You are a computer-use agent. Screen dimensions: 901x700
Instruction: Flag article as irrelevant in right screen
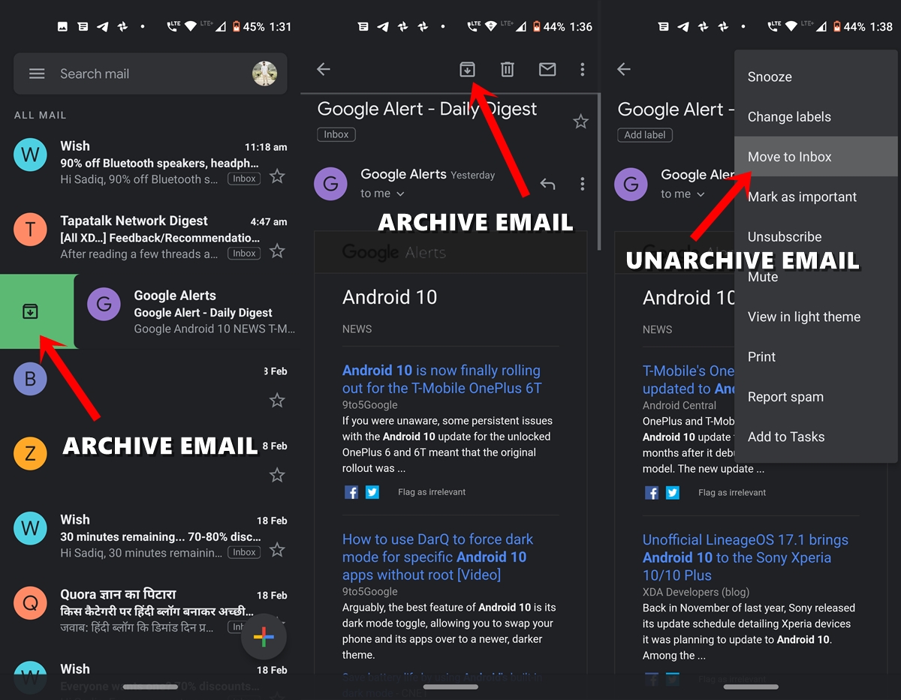point(732,492)
